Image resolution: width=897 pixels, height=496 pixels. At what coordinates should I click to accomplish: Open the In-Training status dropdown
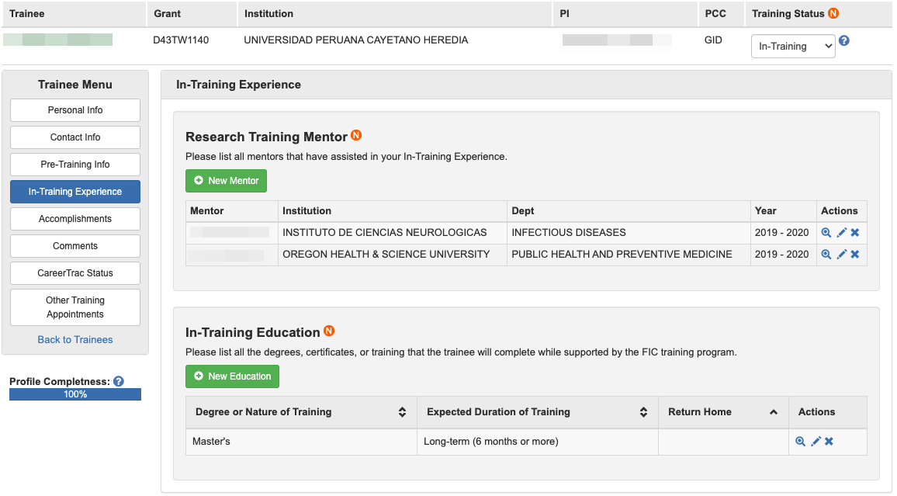pos(793,47)
